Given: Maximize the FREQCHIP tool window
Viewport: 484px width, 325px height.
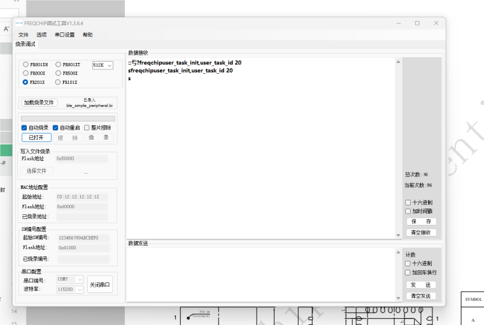Looking at the screenshot, I should pos(417,23).
